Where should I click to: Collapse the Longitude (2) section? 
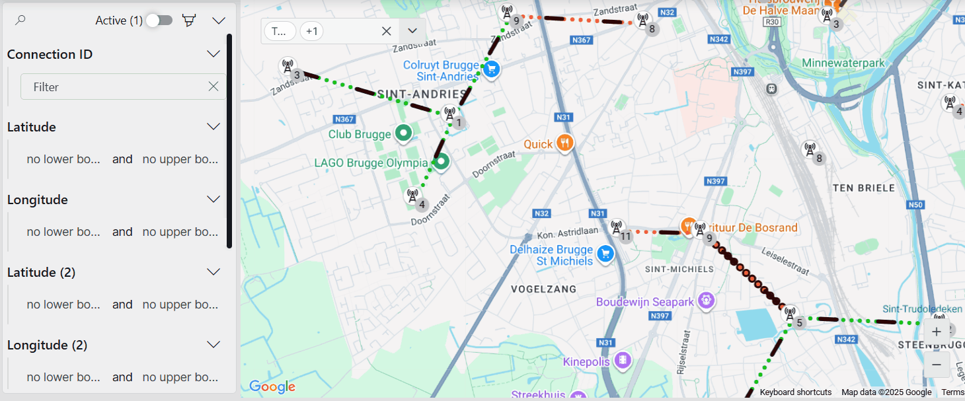(x=213, y=345)
